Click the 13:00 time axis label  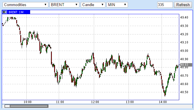(130, 102)
